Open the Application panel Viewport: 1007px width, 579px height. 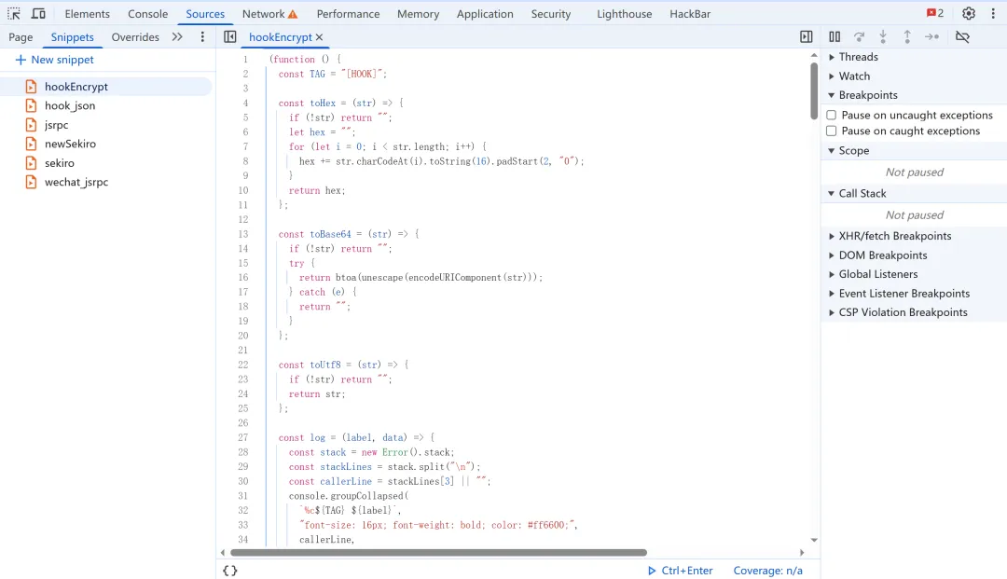coord(485,13)
